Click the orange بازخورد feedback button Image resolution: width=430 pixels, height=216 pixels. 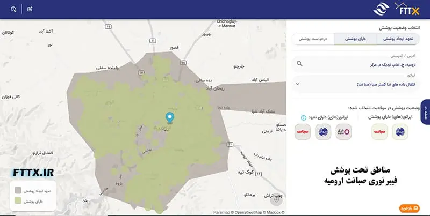410,208
